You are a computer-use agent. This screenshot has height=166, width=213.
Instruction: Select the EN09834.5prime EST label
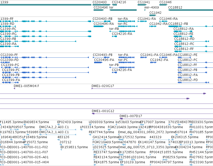point(36,122)
